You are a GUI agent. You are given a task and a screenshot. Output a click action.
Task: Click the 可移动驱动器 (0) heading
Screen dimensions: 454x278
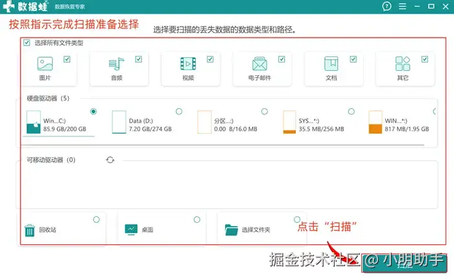51,160
